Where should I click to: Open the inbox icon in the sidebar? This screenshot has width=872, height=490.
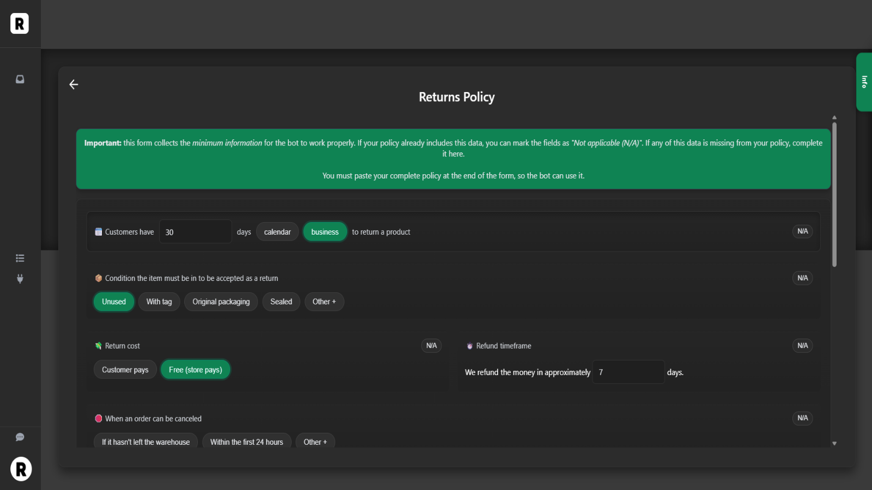tap(20, 79)
